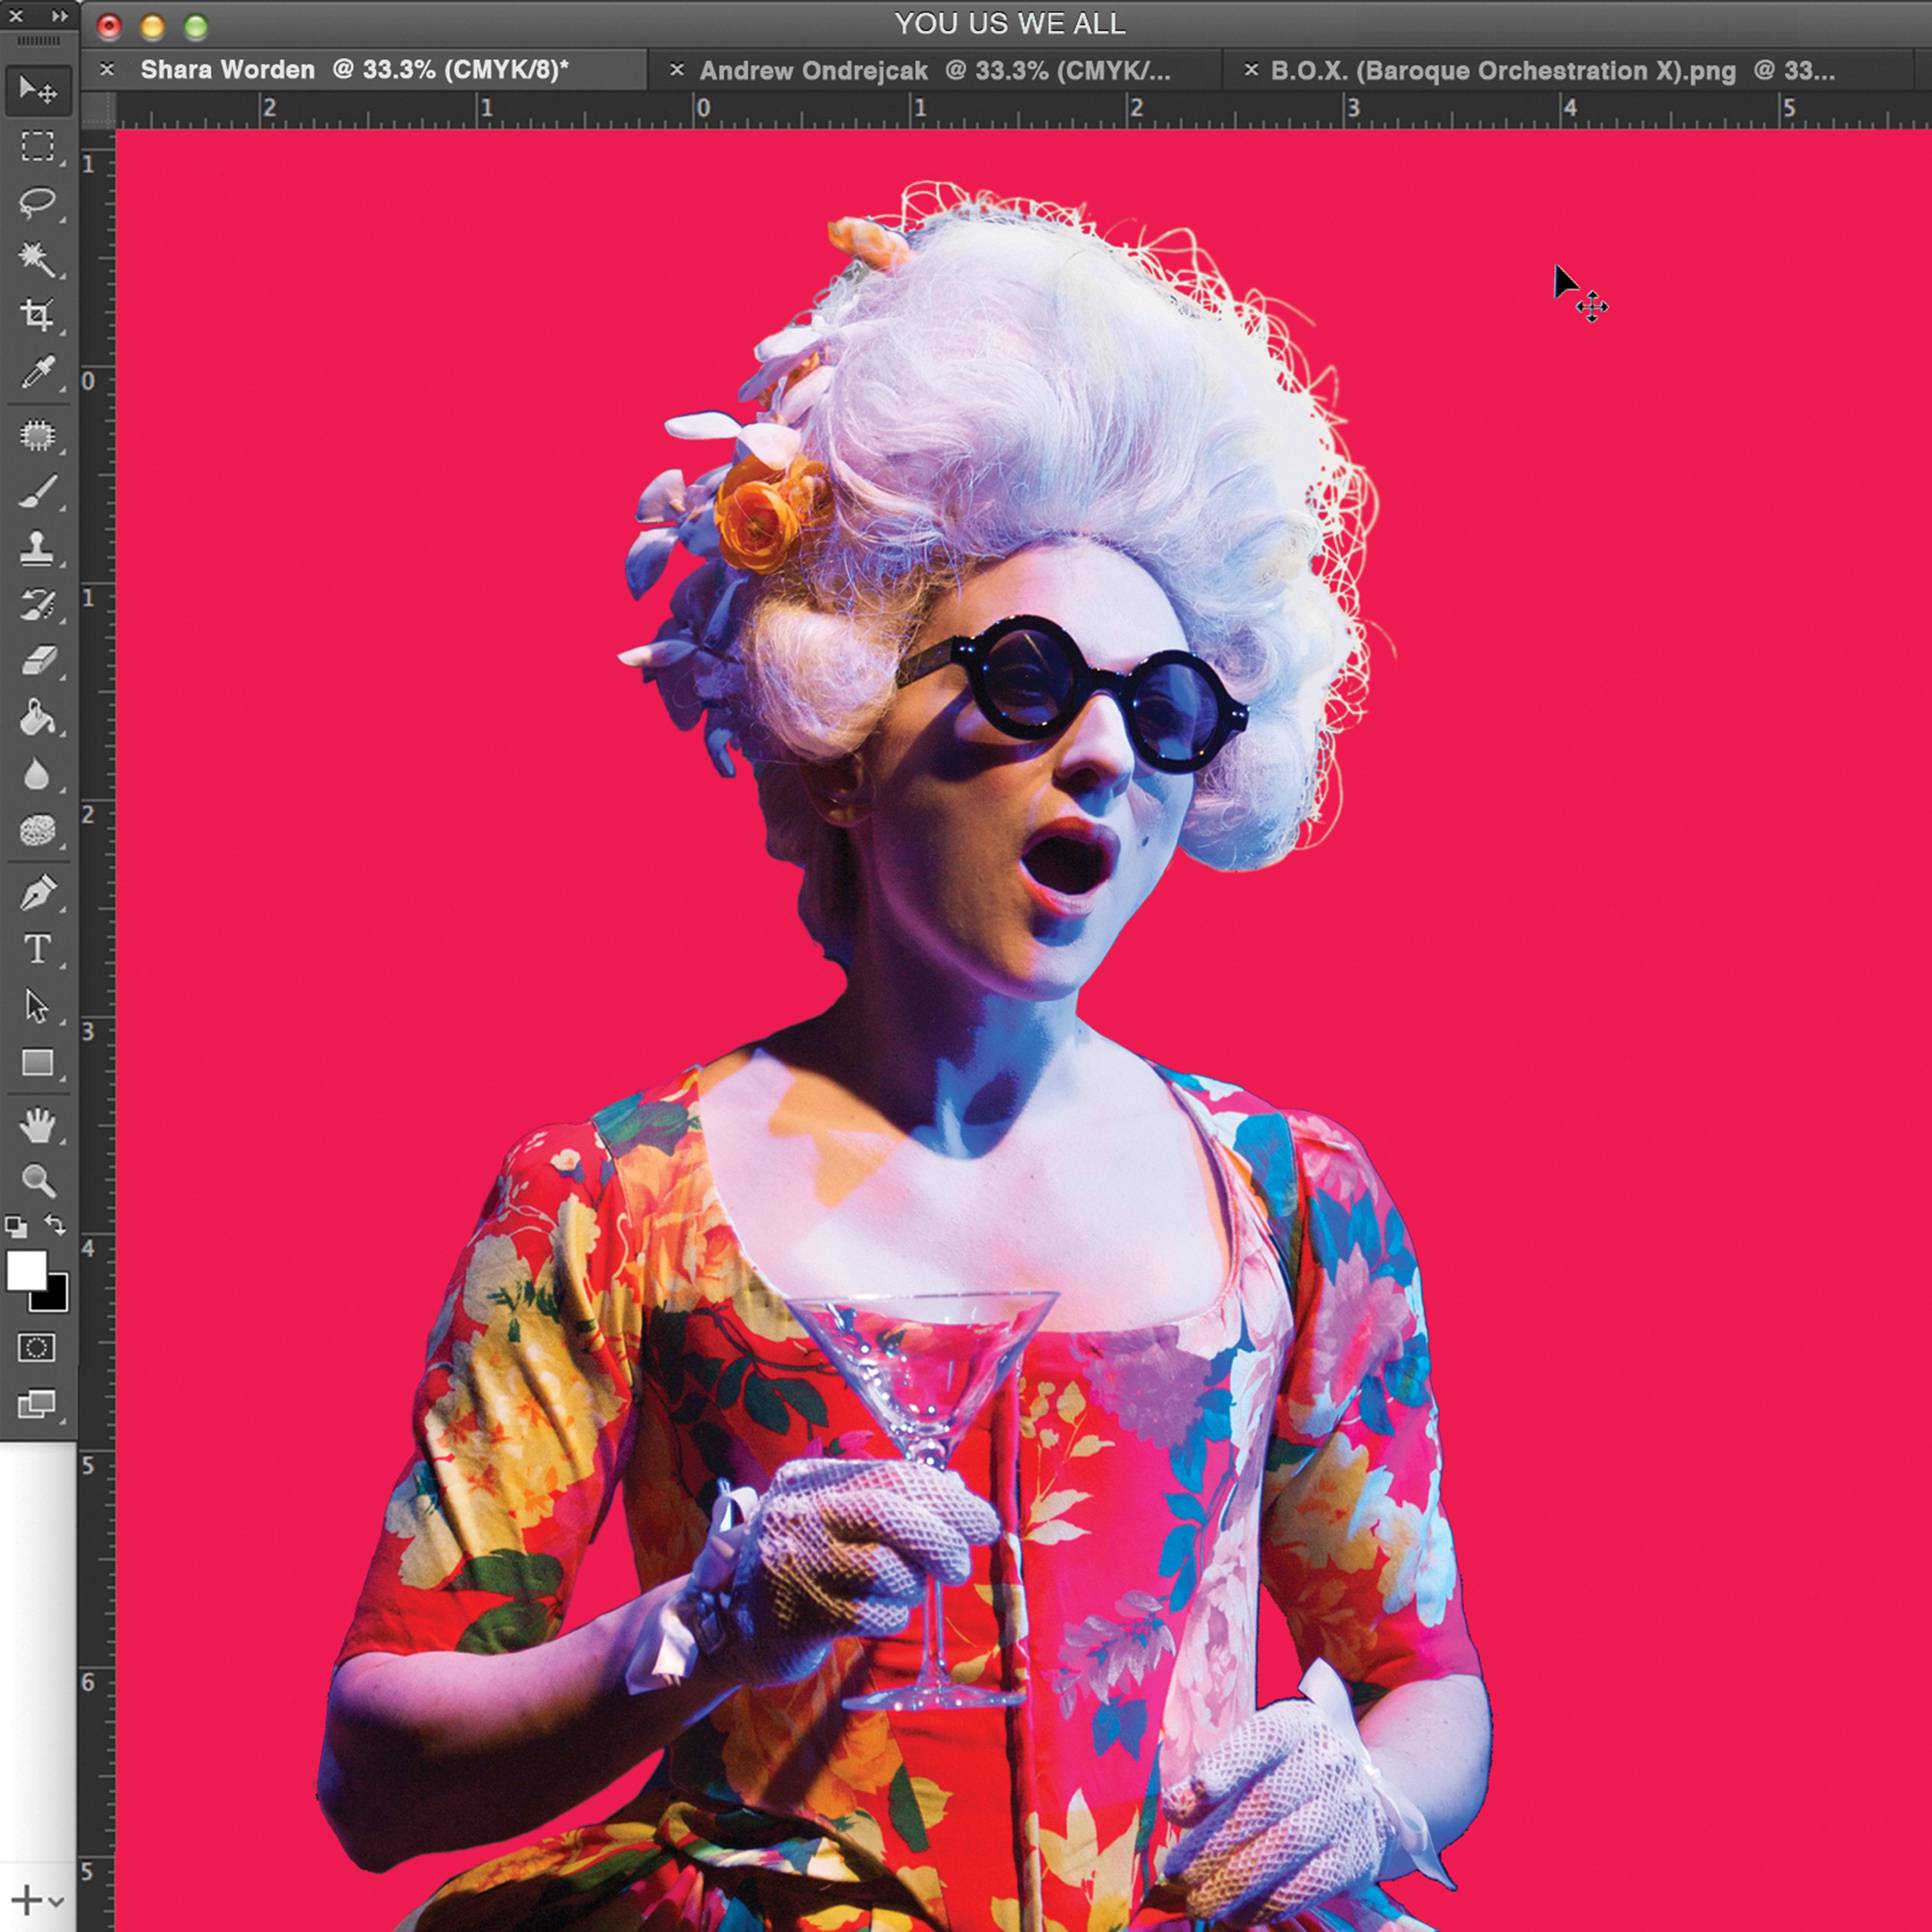Expand the toolbar double-arrow control
This screenshot has width=1932, height=1932.
pos(60,16)
